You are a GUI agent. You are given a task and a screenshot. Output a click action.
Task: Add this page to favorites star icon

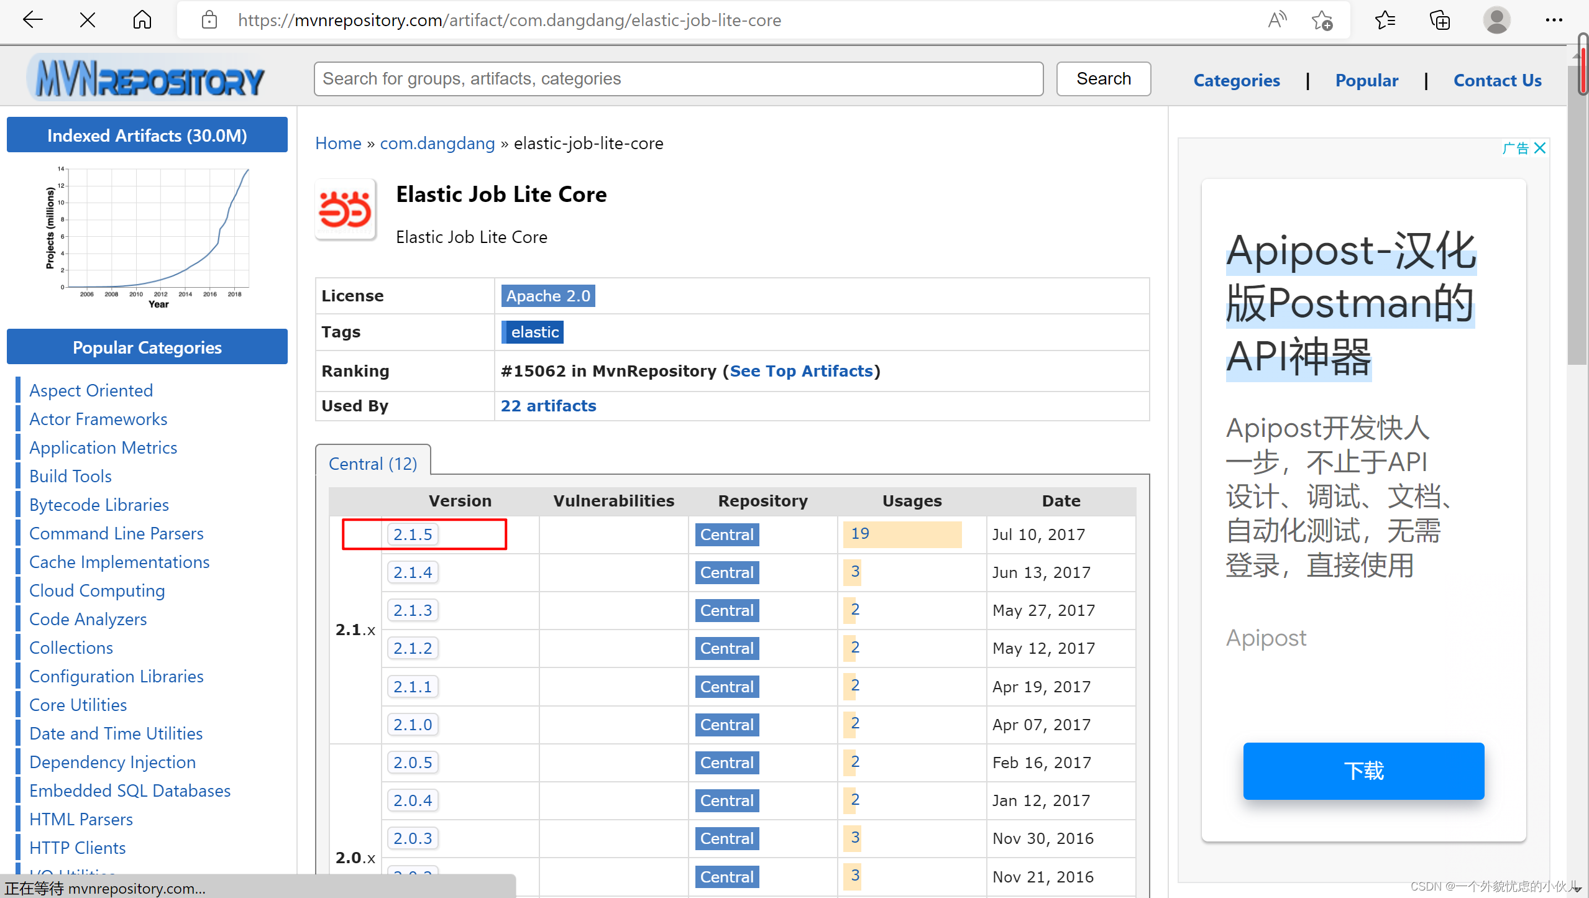pos(1322,20)
